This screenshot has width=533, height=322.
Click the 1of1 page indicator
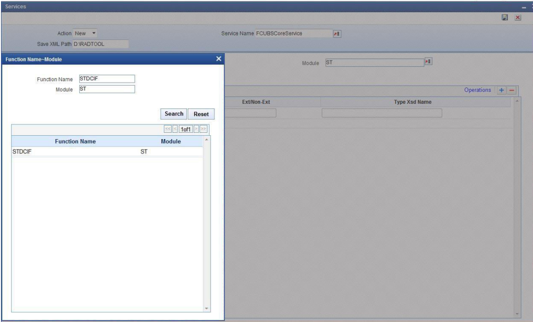[x=185, y=129]
